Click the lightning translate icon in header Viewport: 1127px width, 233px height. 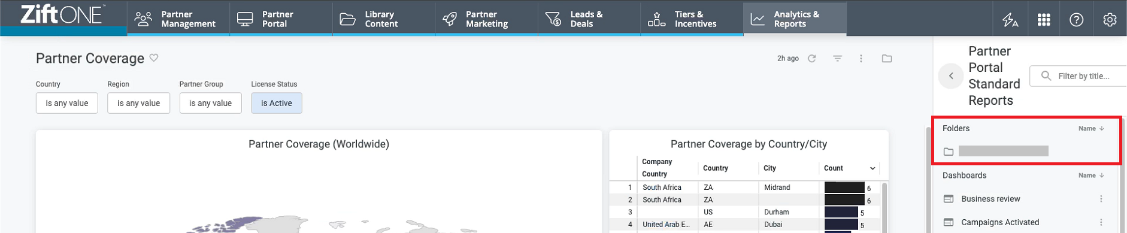pyautogui.click(x=1010, y=20)
